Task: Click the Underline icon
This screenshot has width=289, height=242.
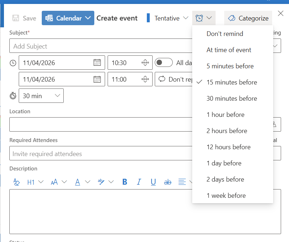Action: [x=153, y=182]
